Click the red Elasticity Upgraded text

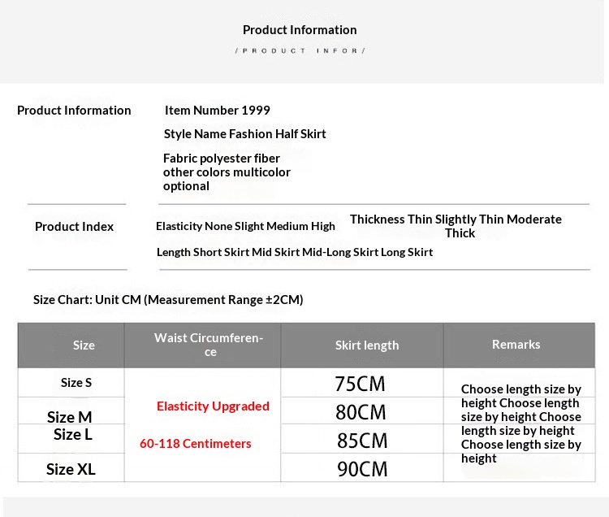(213, 406)
